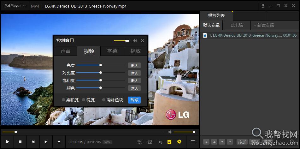Switch to the 此电脑 tab
The height and width of the screenshot is (149, 300).
[237, 25]
